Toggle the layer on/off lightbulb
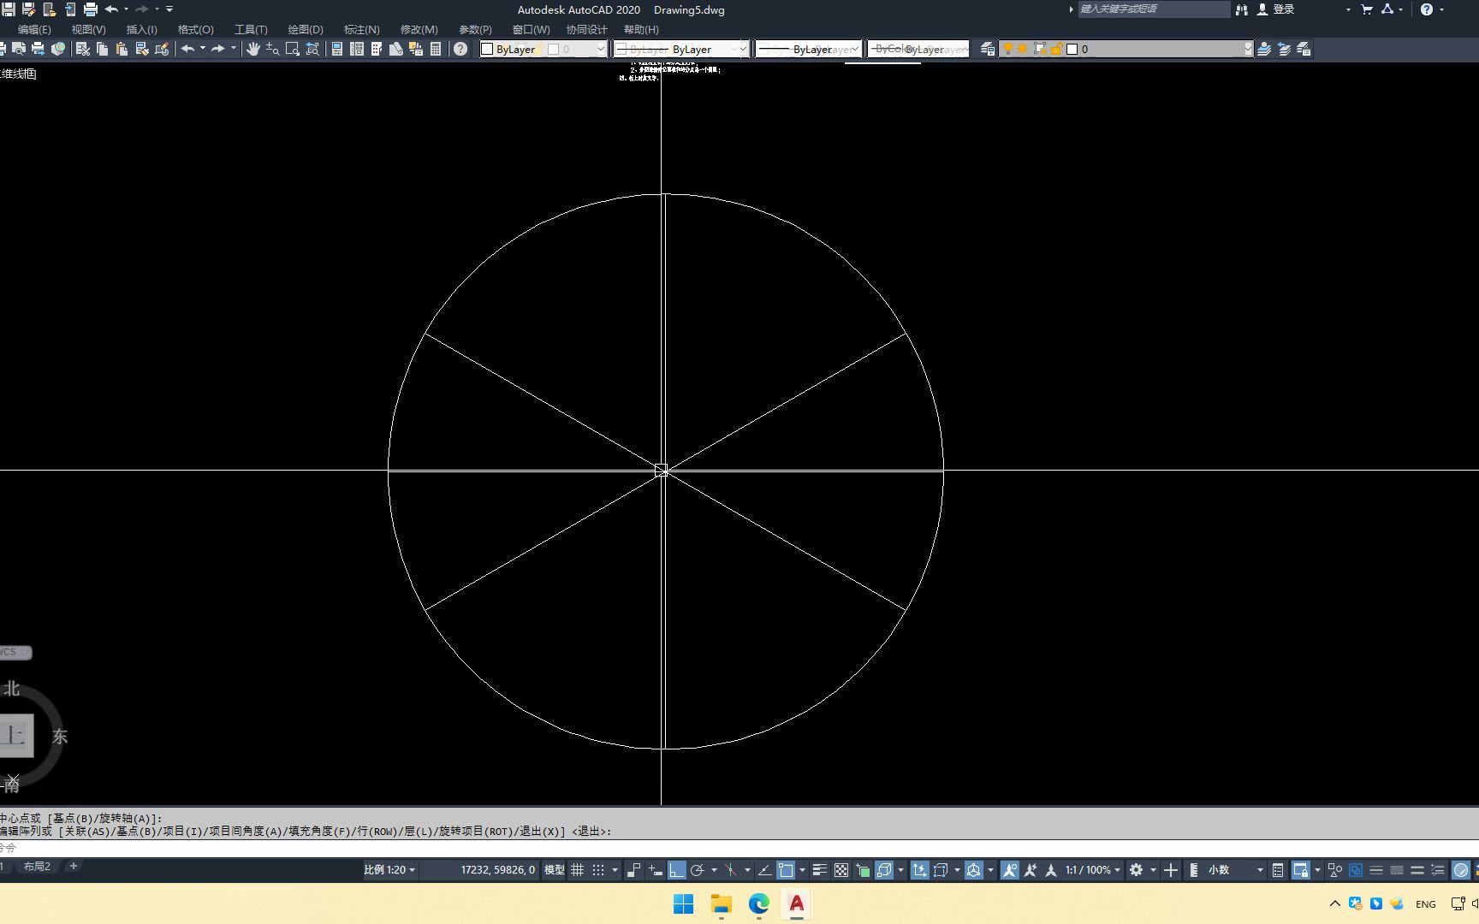Viewport: 1479px width, 924px height. [1008, 49]
